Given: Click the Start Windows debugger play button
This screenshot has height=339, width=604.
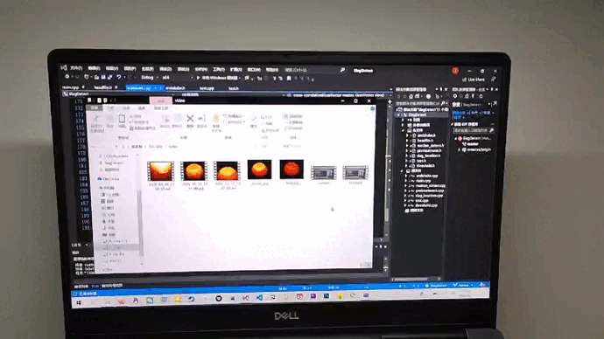Looking at the screenshot, I should coord(198,78).
